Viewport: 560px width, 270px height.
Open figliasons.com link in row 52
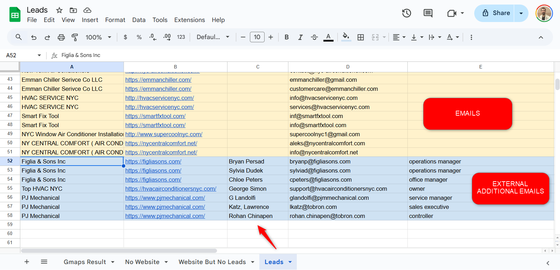pyautogui.click(x=153, y=161)
